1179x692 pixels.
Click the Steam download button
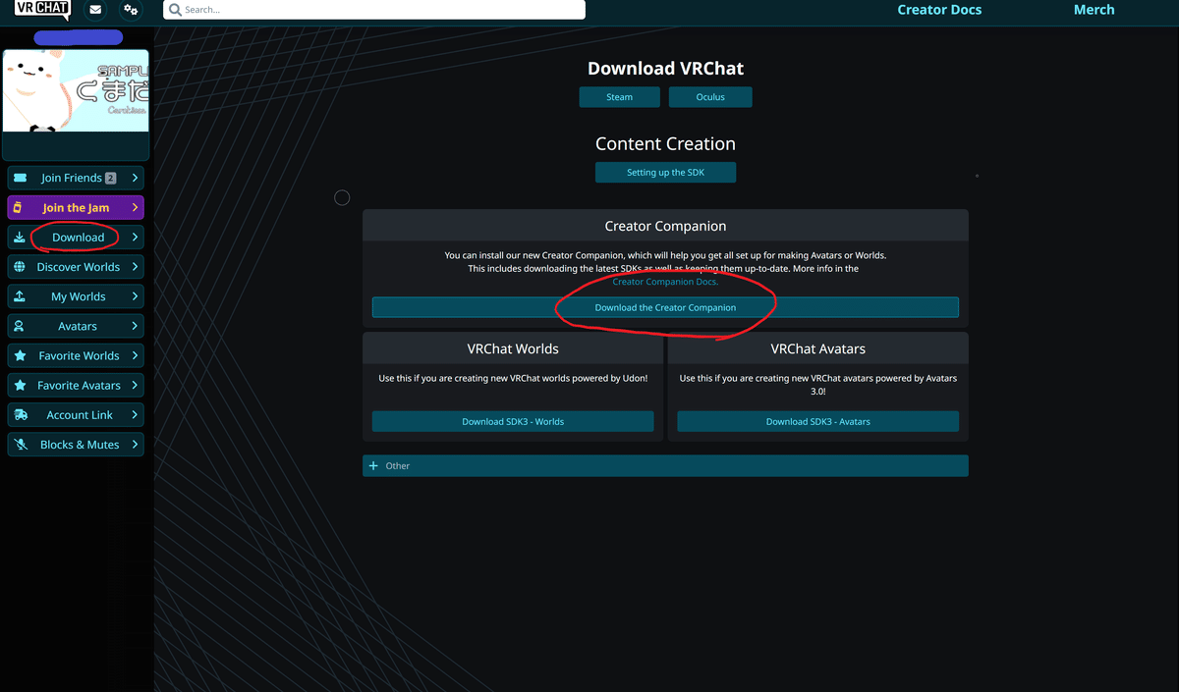pyautogui.click(x=620, y=96)
